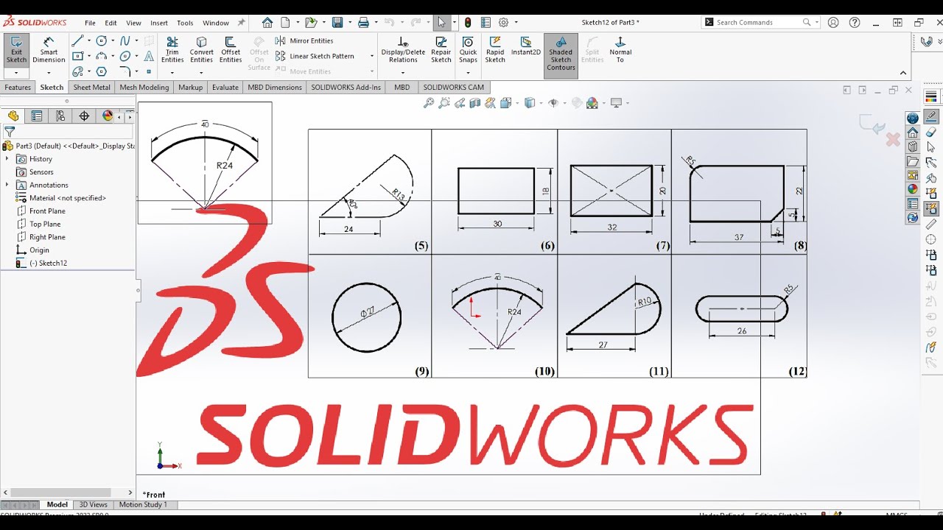Open the dropdown arrow under Exit Sketch

click(16, 72)
